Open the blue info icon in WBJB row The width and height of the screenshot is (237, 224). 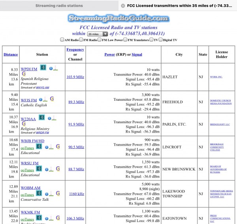point(47,147)
